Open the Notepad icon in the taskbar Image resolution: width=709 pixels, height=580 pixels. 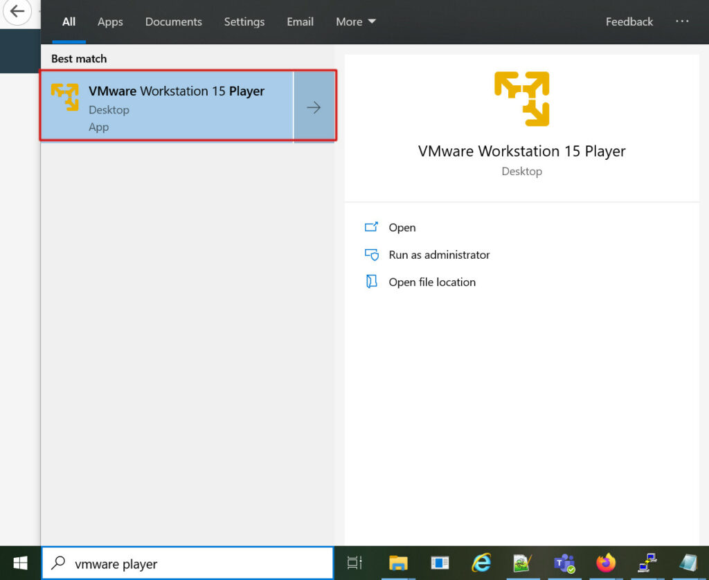click(689, 563)
